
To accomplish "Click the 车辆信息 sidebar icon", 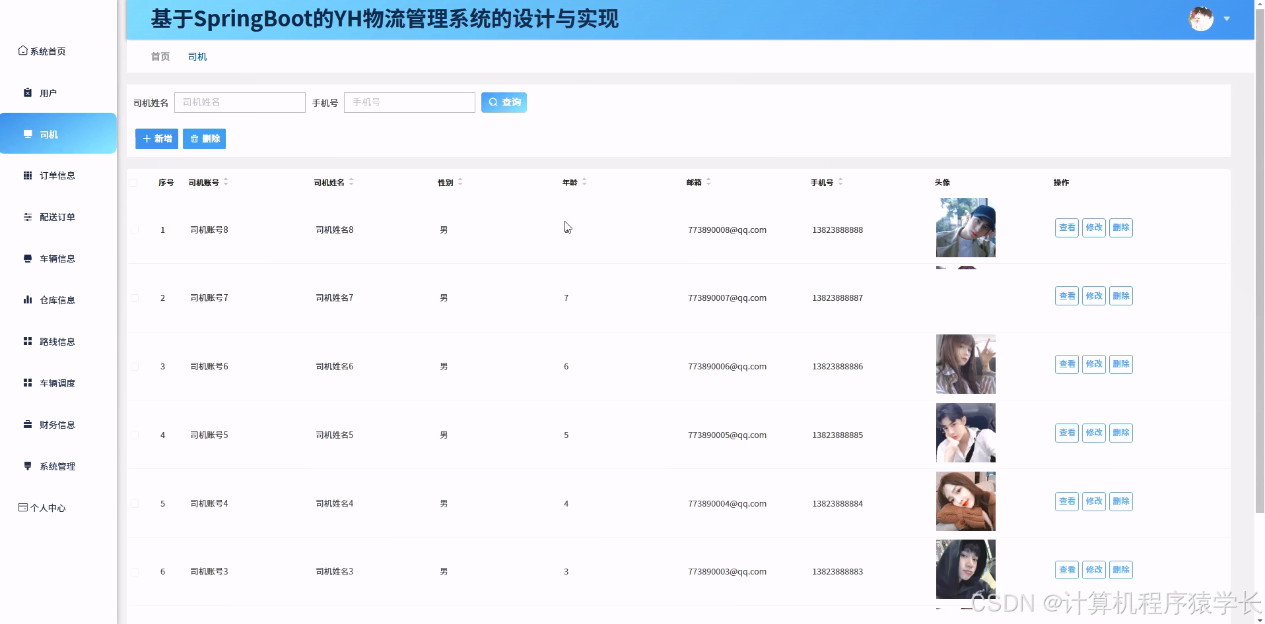I will coord(27,259).
